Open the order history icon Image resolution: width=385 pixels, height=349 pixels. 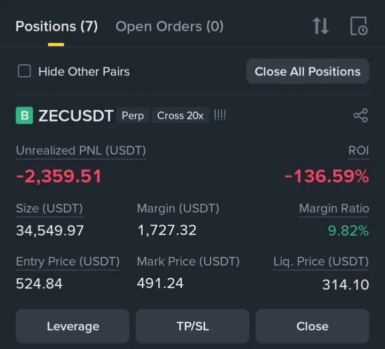[x=359, y=26]
